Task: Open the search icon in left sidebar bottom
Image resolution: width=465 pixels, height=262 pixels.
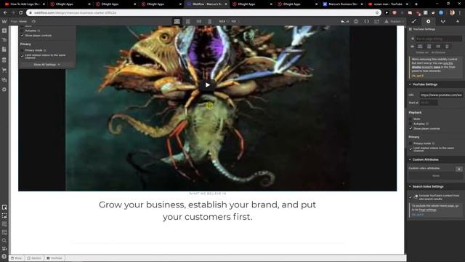Action: pos(4,241)
